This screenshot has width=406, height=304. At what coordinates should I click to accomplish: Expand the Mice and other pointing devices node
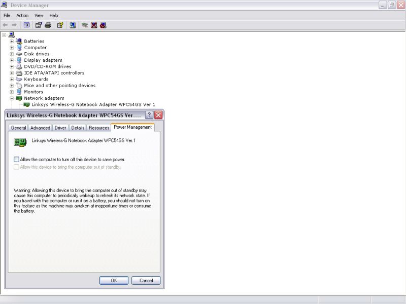pos(12,86)
